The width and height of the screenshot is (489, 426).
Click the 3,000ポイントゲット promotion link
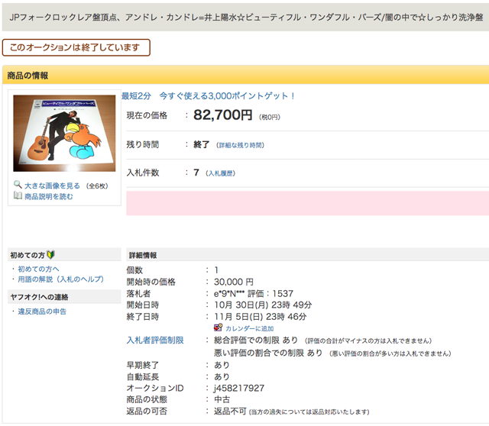[x=208, y=95]
